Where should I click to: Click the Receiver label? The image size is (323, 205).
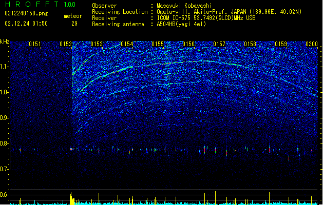(104, 18)
